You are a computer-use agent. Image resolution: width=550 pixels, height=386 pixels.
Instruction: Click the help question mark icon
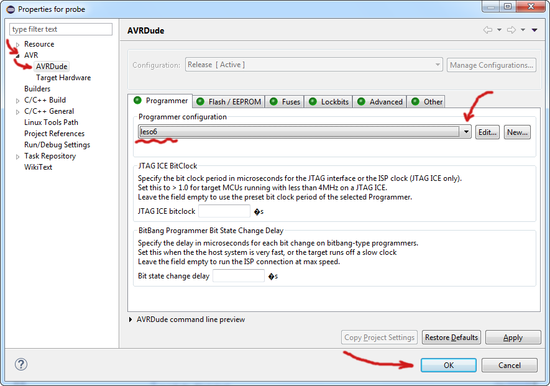(x=21, y=364)
